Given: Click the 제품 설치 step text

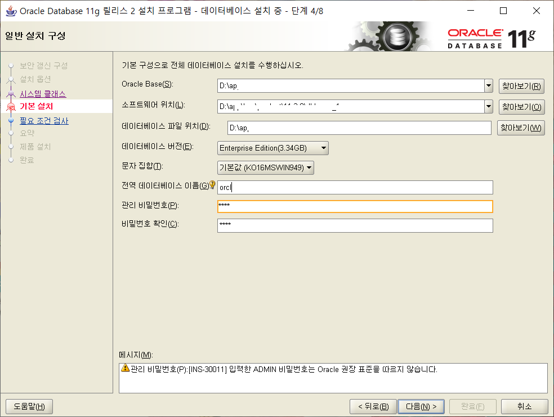Looking at the screenshot, I should (35, 147).
